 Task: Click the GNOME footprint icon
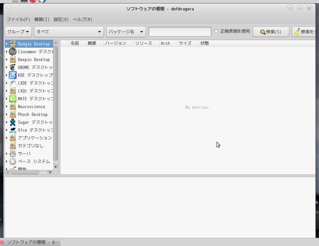13,67
